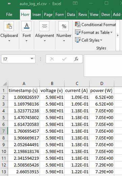This screenshot has width=122, height=176.
Task: Select column C header
Action: coord(77,84)
